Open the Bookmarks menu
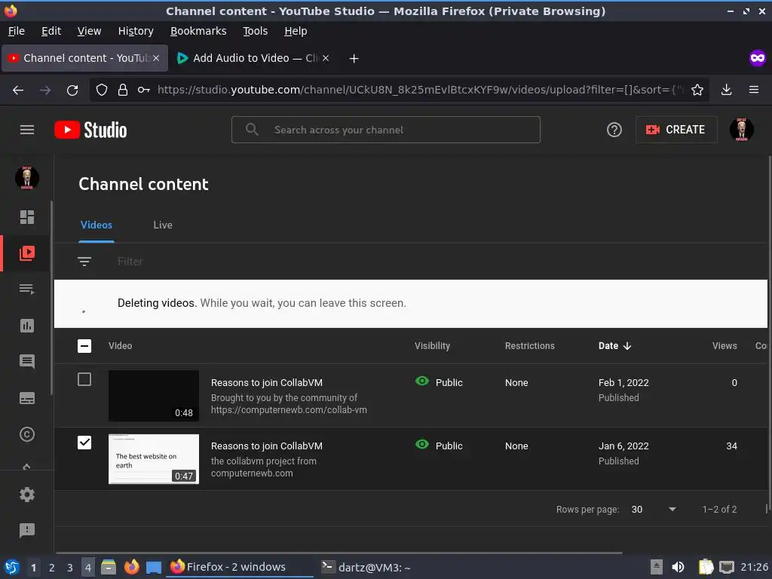The image size is (772, 579). pyautogui.click(x=198, y=31)
